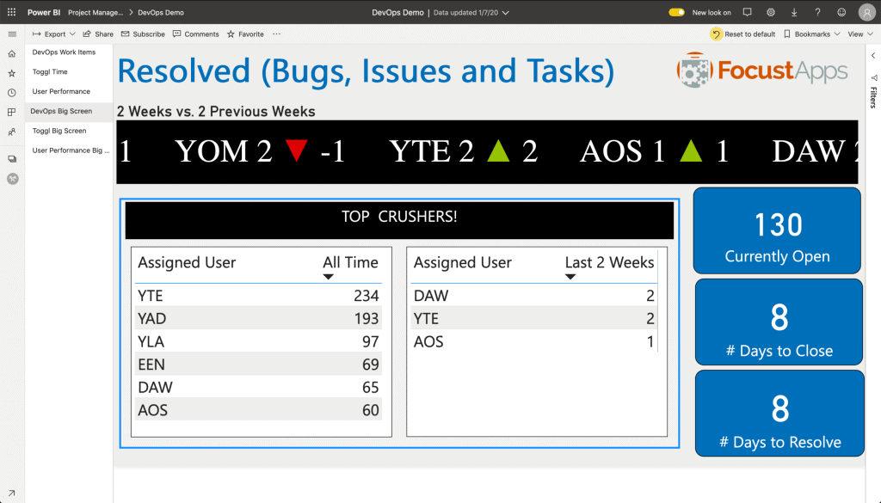Click the Subscribe button
The height and width of the screenshot is (503, 881).
click(x=143, y=34)
